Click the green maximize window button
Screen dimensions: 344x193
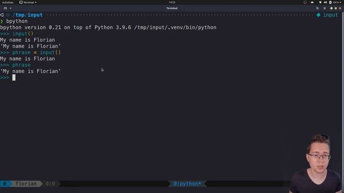335,9
